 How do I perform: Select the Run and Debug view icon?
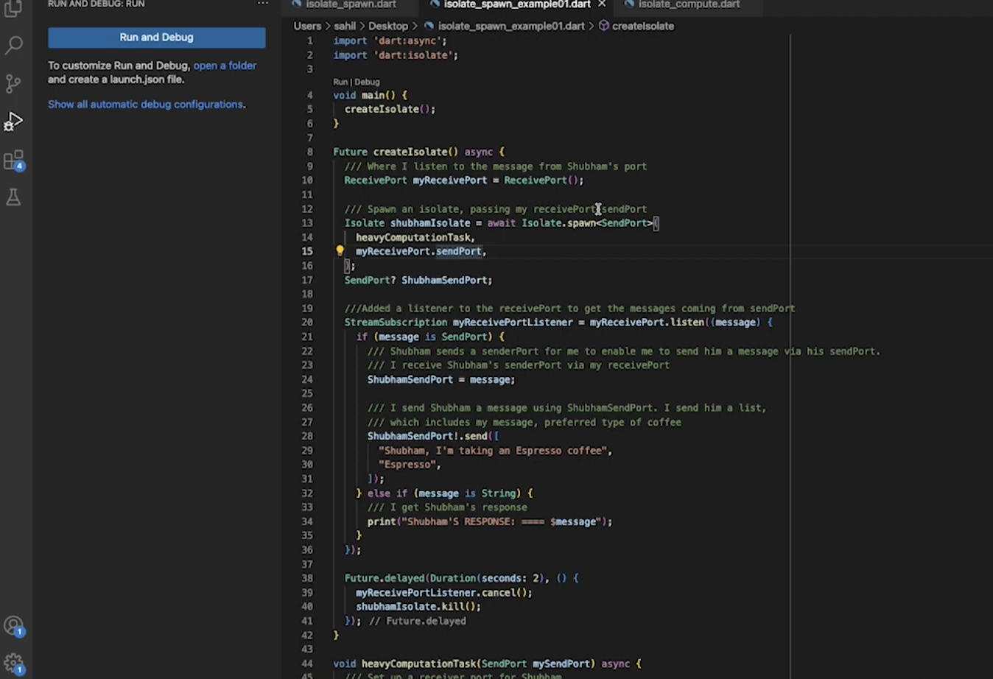point(13,122)
